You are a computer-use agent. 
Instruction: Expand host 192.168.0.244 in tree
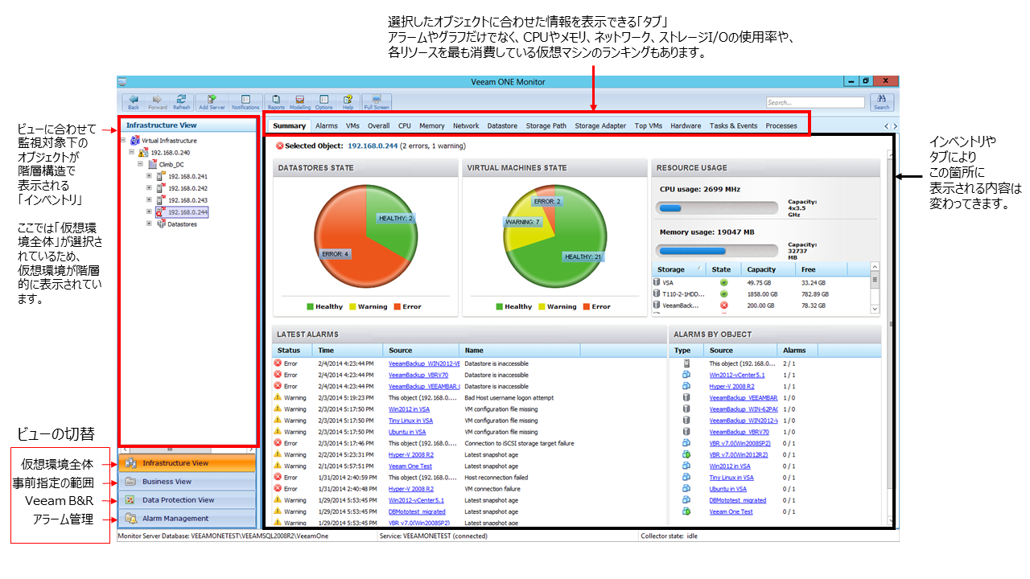[x=149, y=212]
